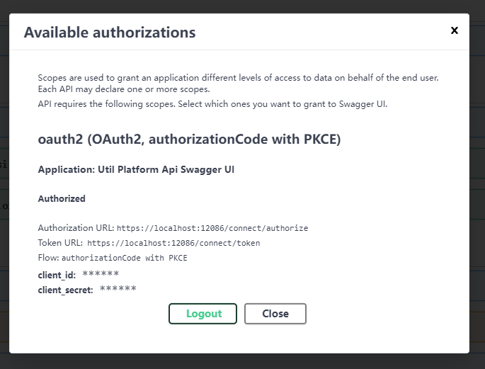Click the oauth2 authorizationCode with PKCE heading

(189, 140)
